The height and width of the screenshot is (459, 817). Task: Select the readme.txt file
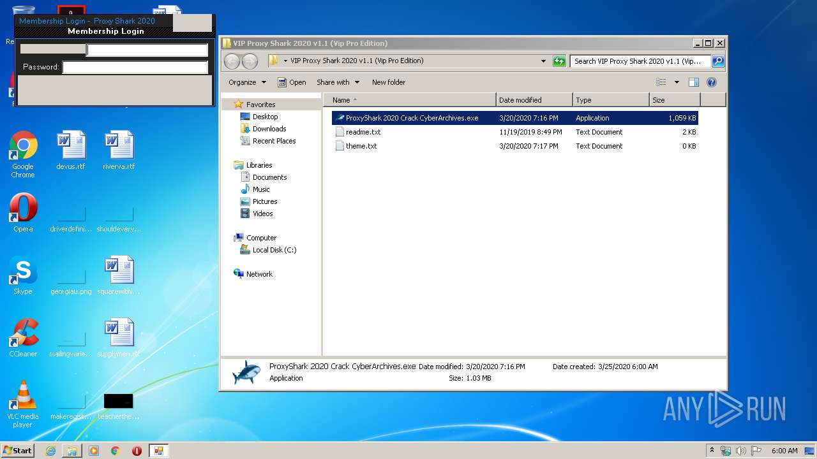coord(515,132)
